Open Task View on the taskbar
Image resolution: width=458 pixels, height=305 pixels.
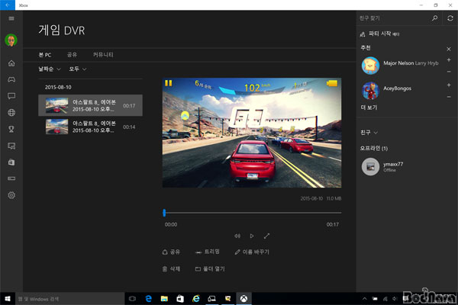(132, 299)
